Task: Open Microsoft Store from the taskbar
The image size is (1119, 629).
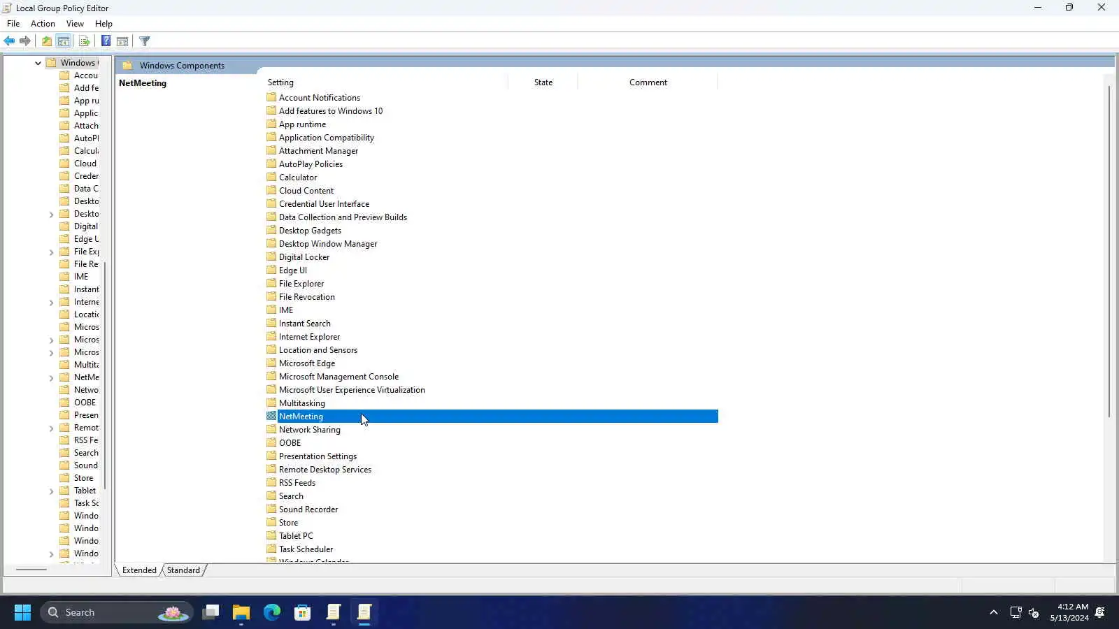Action: (x=303, y=612)
